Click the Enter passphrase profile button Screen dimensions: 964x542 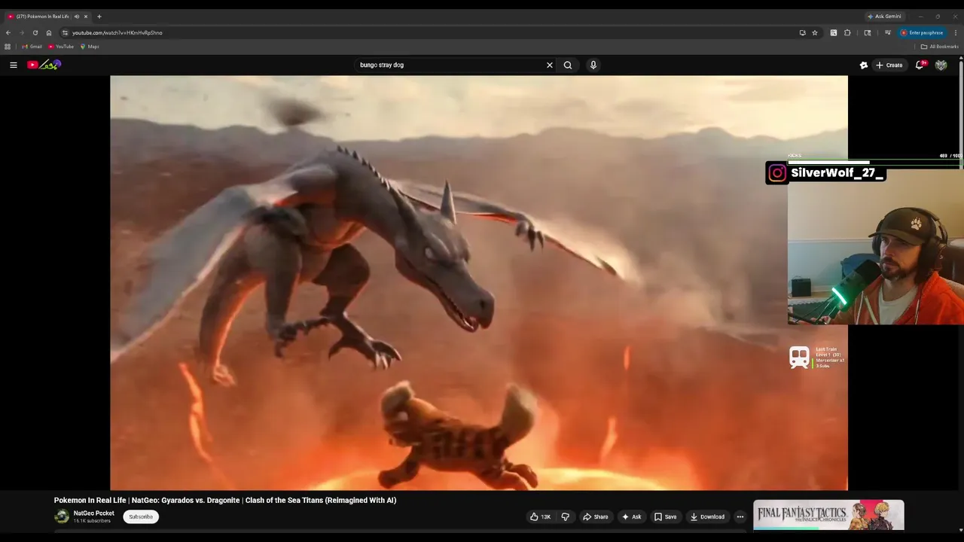click(923, 32)
